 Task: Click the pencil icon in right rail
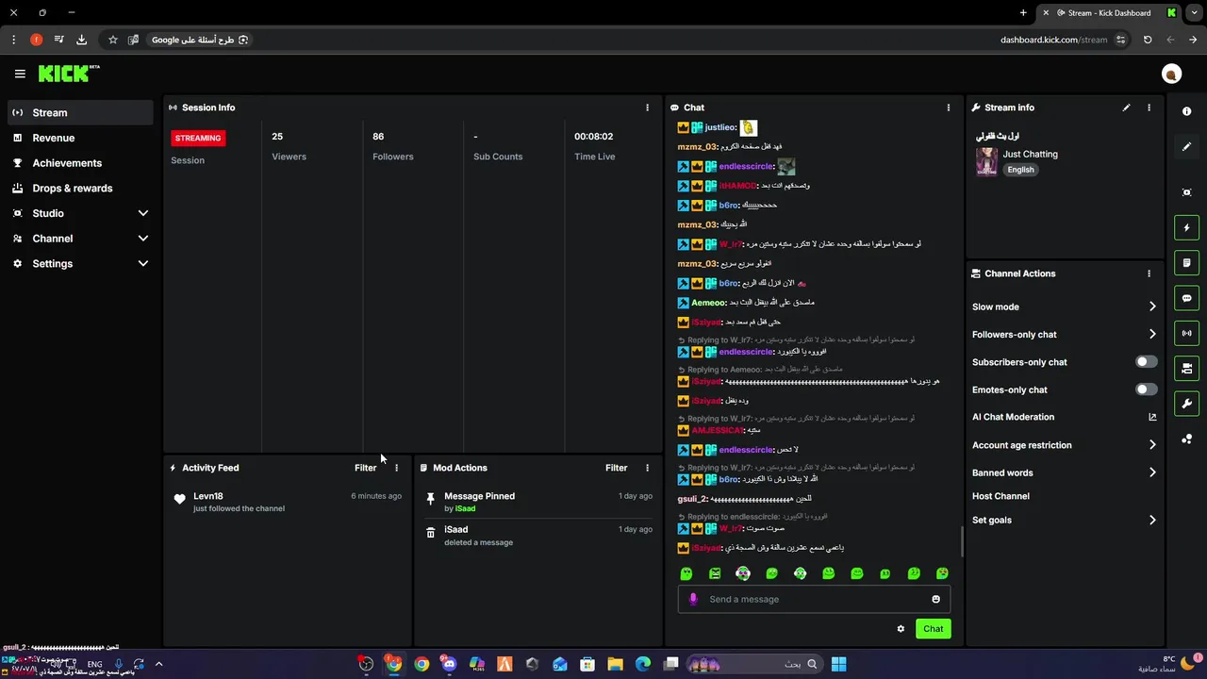pos(1186,147)
